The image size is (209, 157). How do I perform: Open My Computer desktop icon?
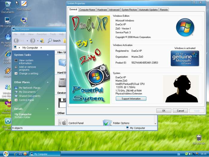[7, 22]
